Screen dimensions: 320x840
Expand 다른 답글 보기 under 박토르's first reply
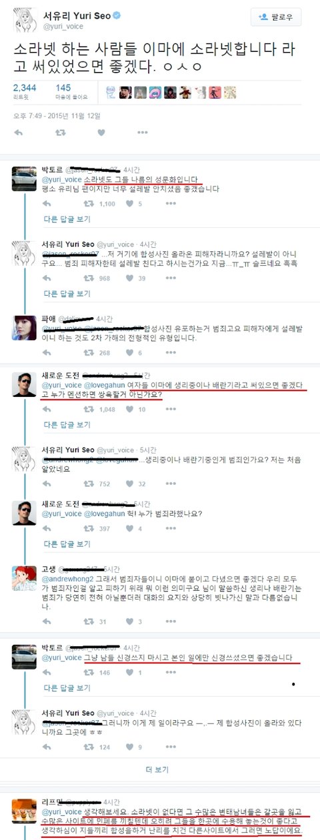click(x=67, y=220)
